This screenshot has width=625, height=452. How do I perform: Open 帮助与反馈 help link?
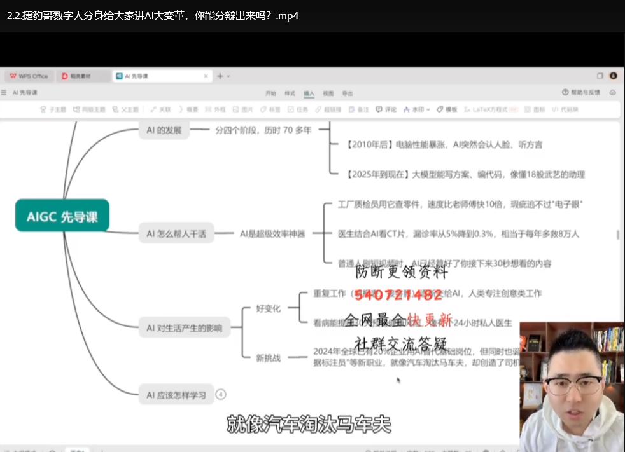pyautogui.click(x=581, y=92)
